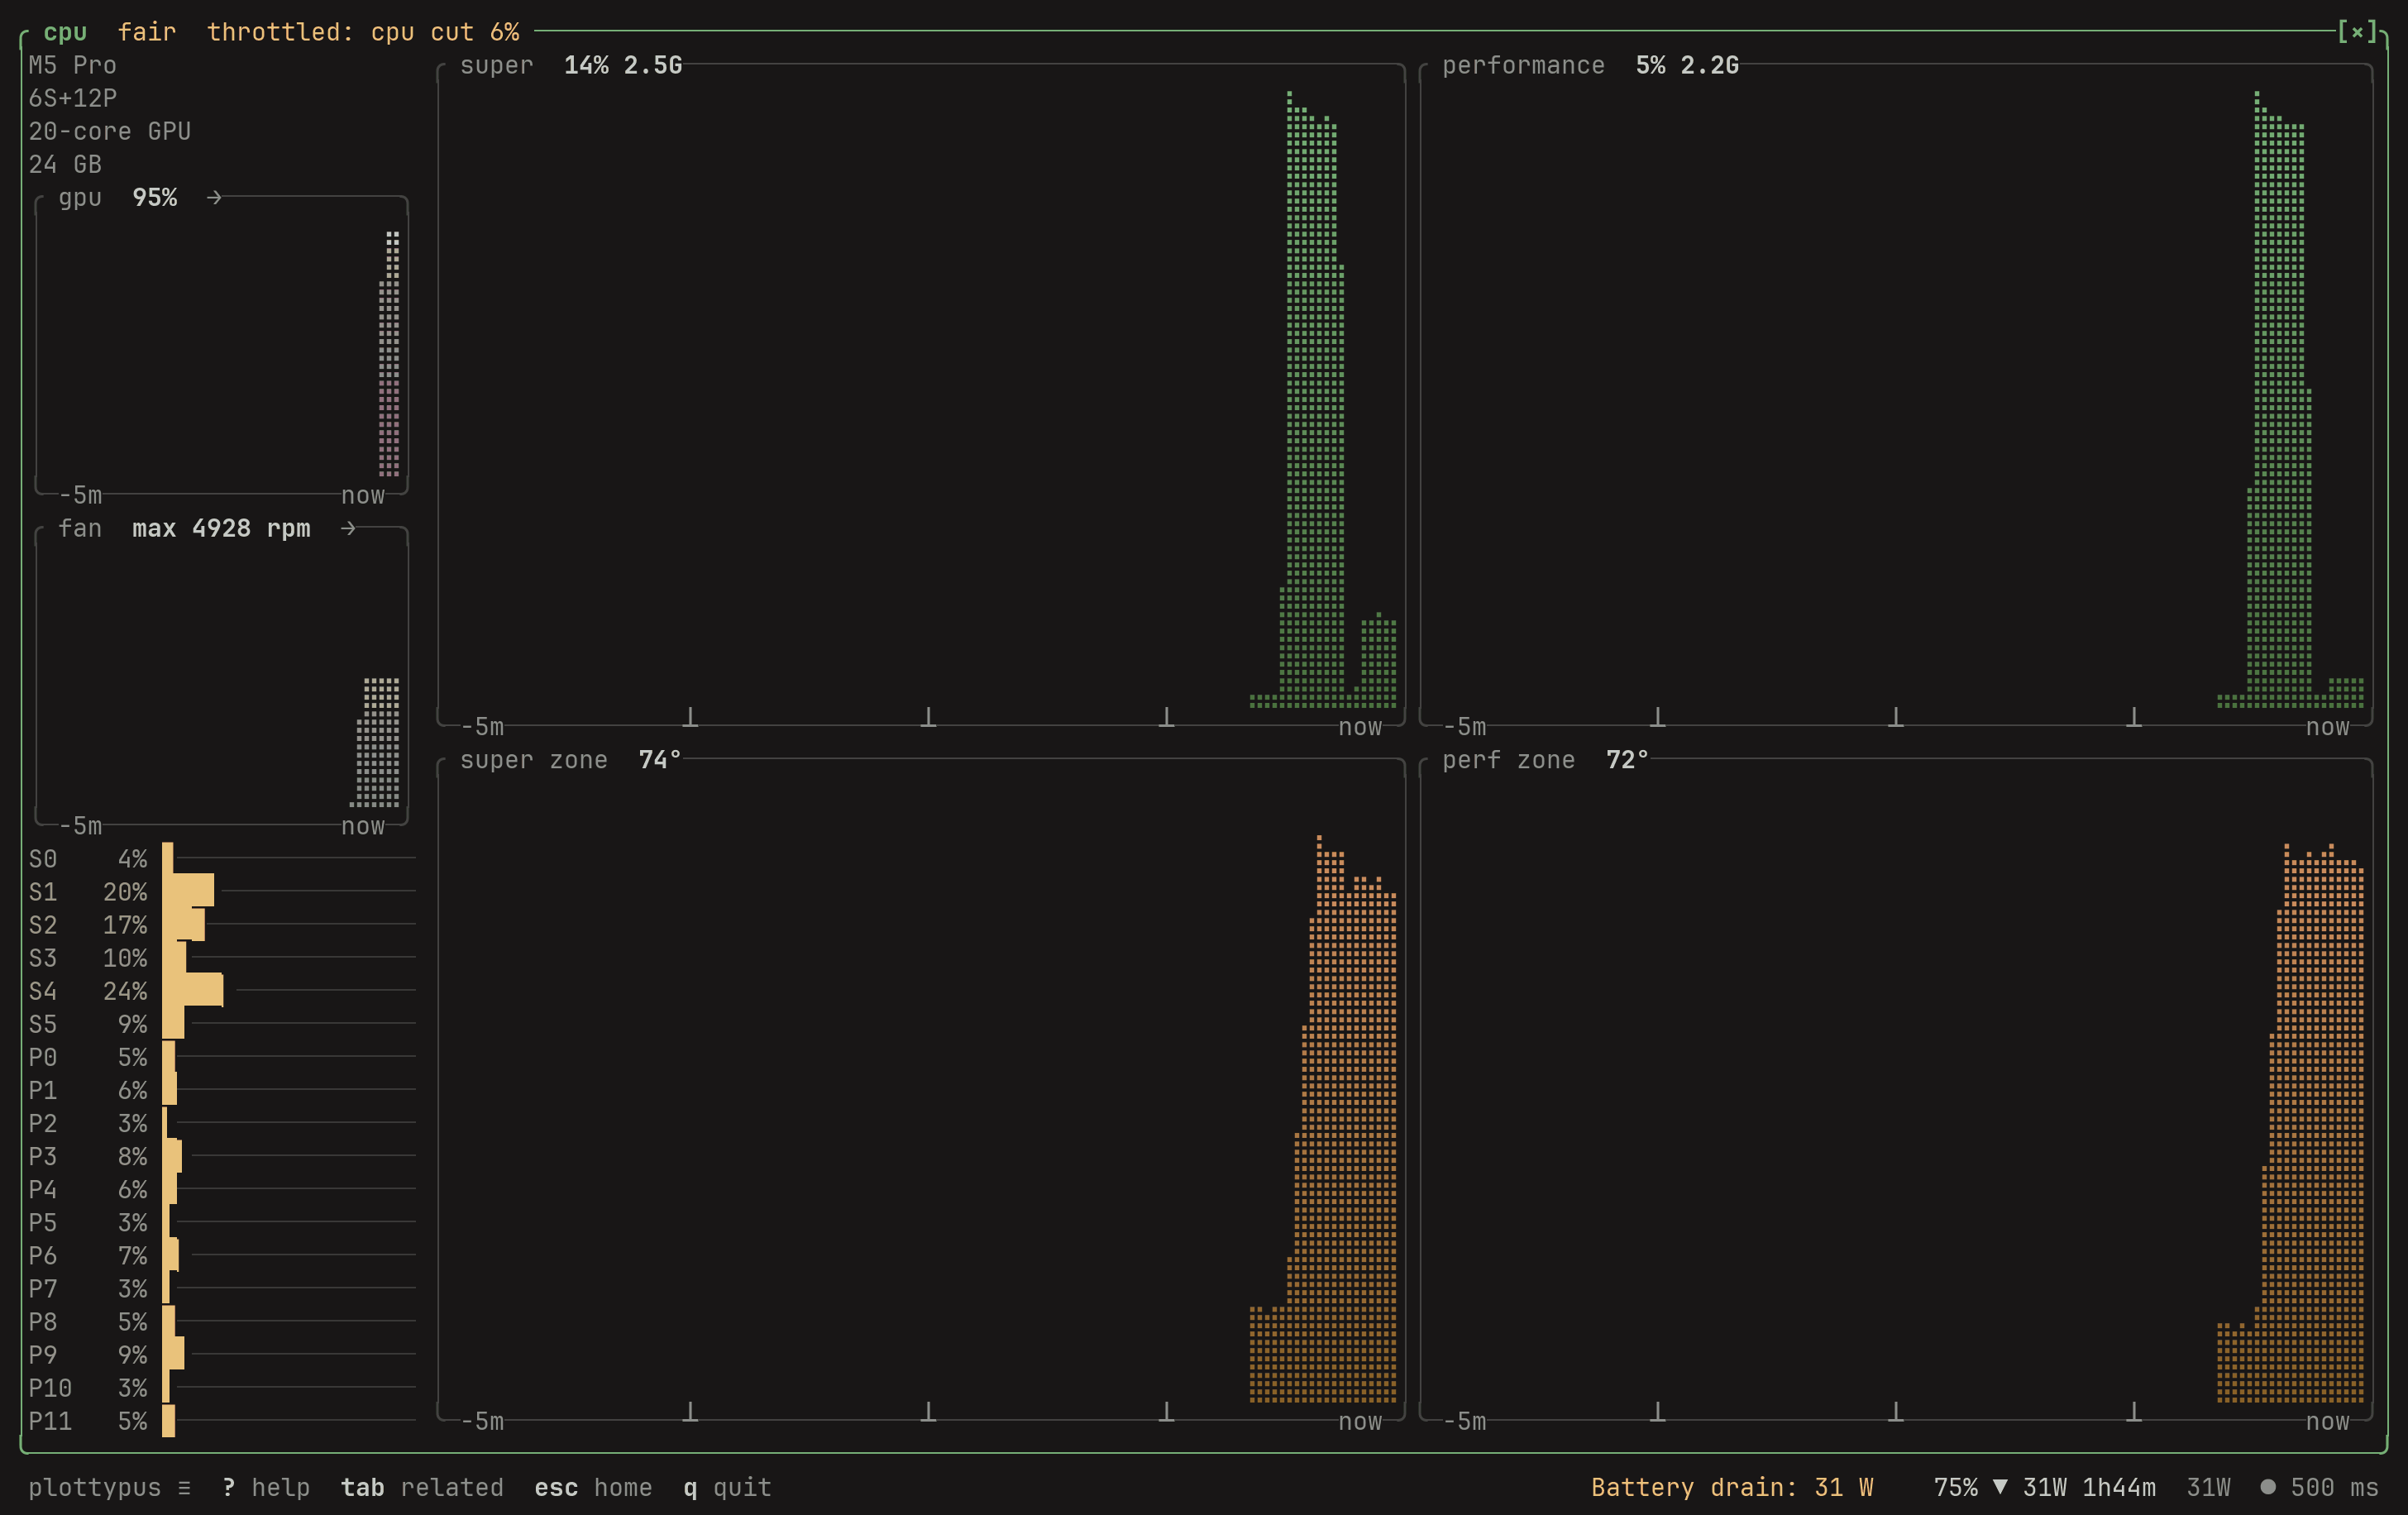The height and width of the screenshot is (1515, 2408).
Task: Select the S1 core row
Action: pyautogui.click(x=221, y=891)
